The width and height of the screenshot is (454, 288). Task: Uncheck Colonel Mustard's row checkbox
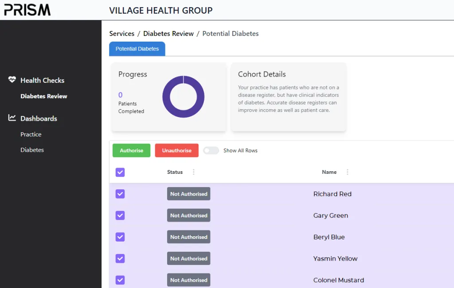(120, 280)
